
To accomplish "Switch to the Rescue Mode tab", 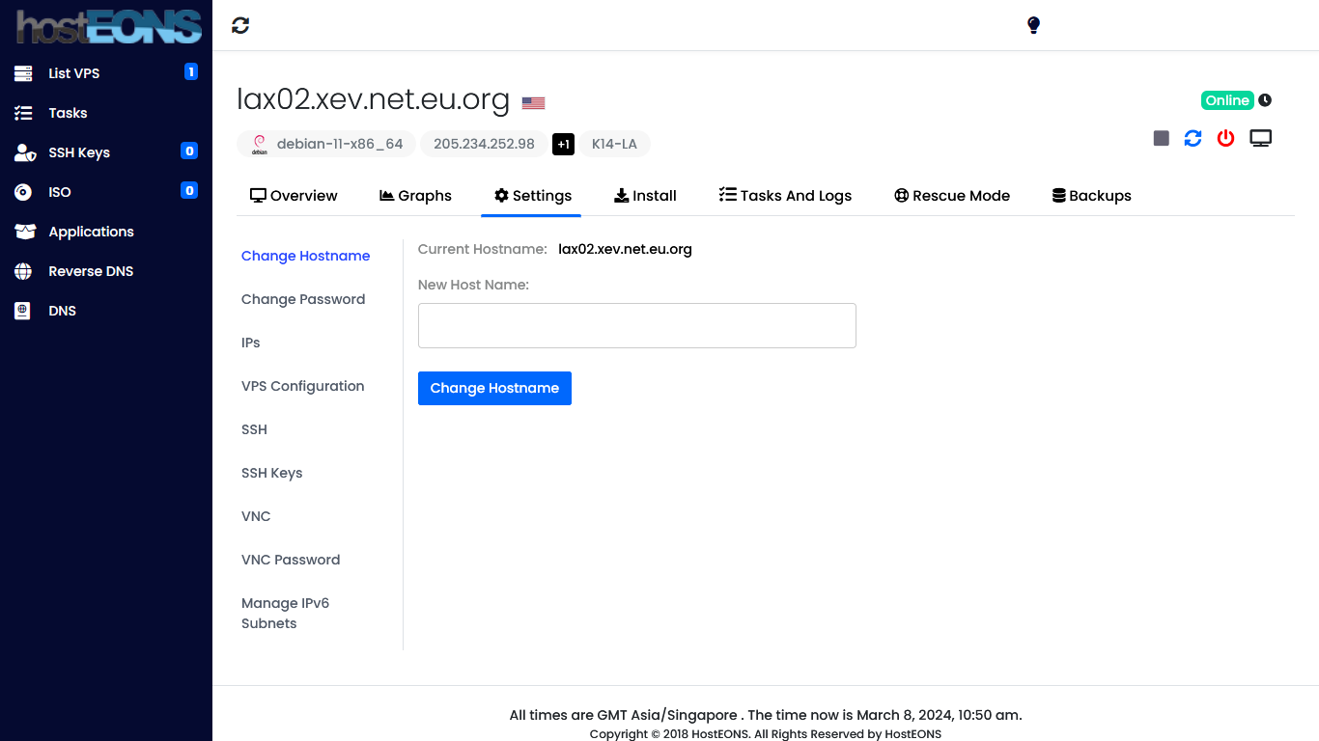I will coord(952,196).
